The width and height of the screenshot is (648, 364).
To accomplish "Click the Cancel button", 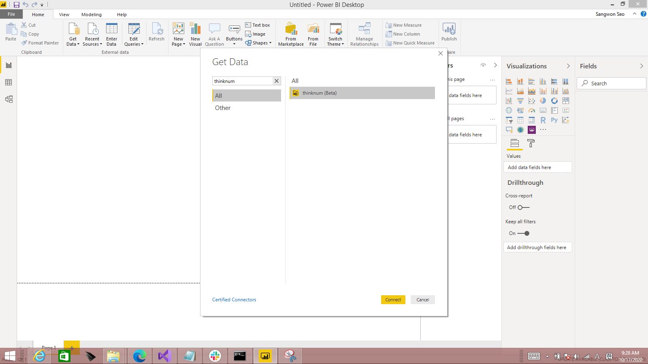I will [422, 300].
